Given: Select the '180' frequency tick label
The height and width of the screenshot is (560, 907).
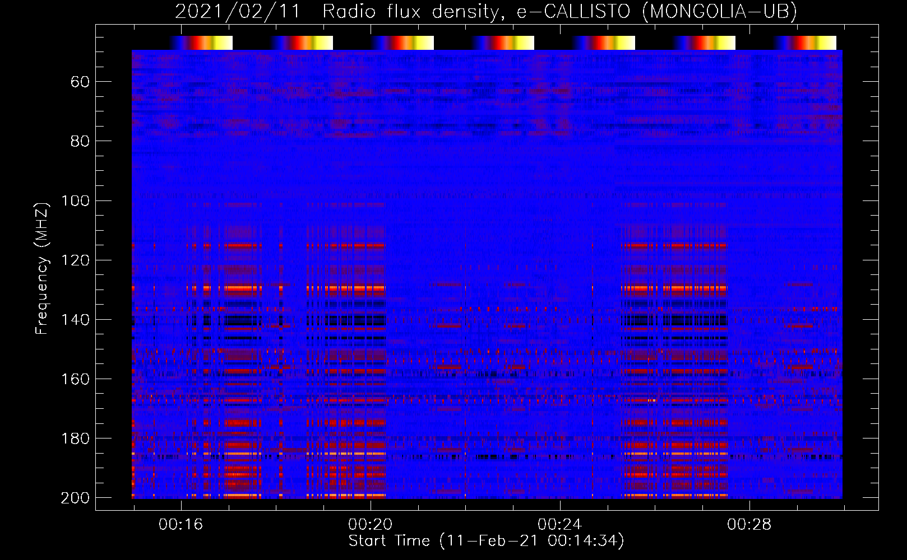Looking at the screenshot, I should (x=75, y=438).
